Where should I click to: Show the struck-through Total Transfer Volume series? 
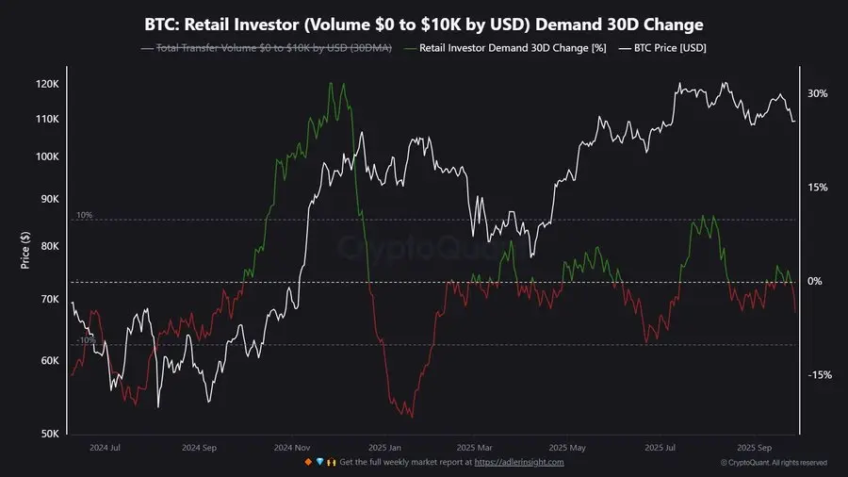point(273,47)
